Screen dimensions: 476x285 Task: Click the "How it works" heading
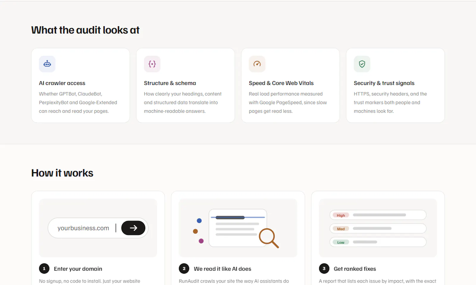pyautogui.click(x=62, y=173)
